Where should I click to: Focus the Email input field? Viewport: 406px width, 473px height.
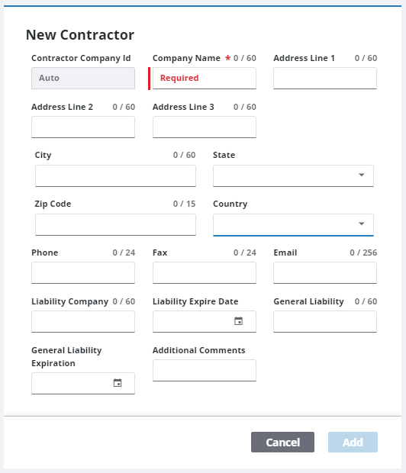pos(325,272)
